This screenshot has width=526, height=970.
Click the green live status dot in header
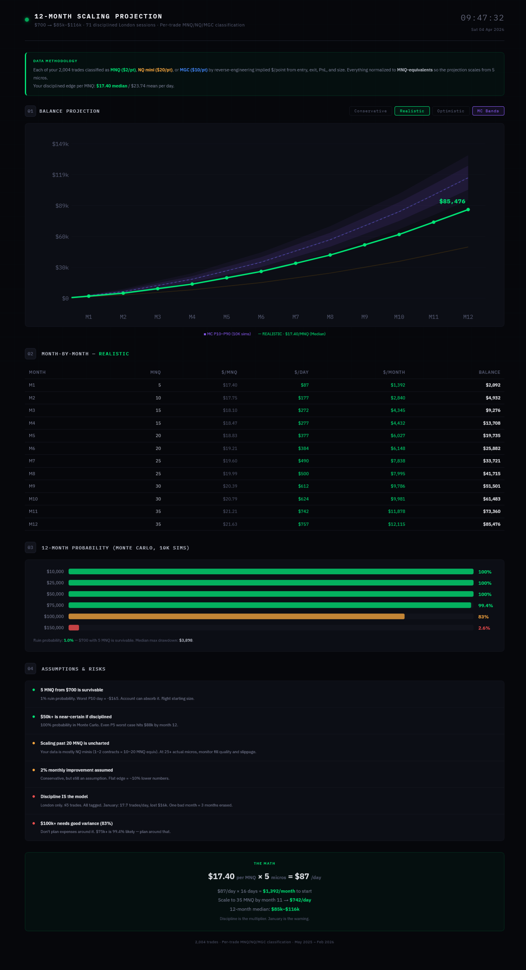pos(27,20)
